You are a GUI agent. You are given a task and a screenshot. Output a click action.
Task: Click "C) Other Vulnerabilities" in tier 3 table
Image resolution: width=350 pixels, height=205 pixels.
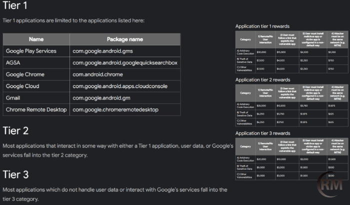[x=244, y=175]
